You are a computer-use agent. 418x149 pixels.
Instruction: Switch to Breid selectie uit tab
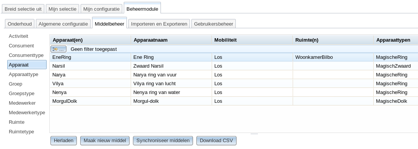[x=23, y=9]
